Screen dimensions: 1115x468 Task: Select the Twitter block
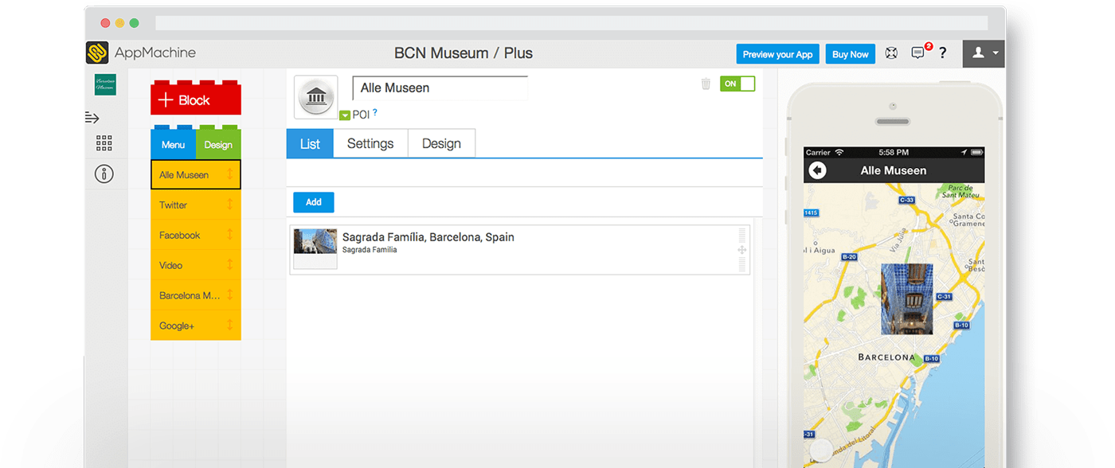(196, 205)
